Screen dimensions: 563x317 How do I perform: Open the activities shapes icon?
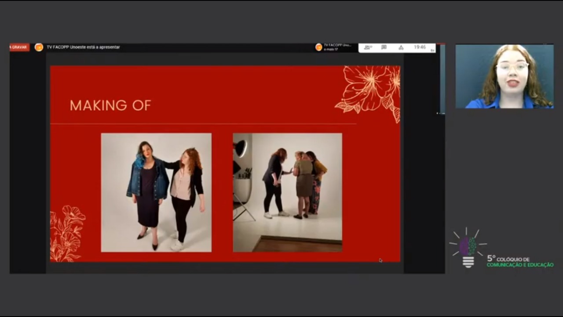[401, 47]
